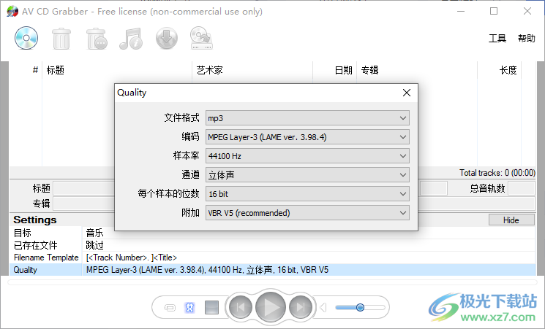
Task: Click the stop playback square button
Action: click(211, 308)
